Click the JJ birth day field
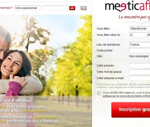Viewport: 150px width, 127px height. point(137,35)
